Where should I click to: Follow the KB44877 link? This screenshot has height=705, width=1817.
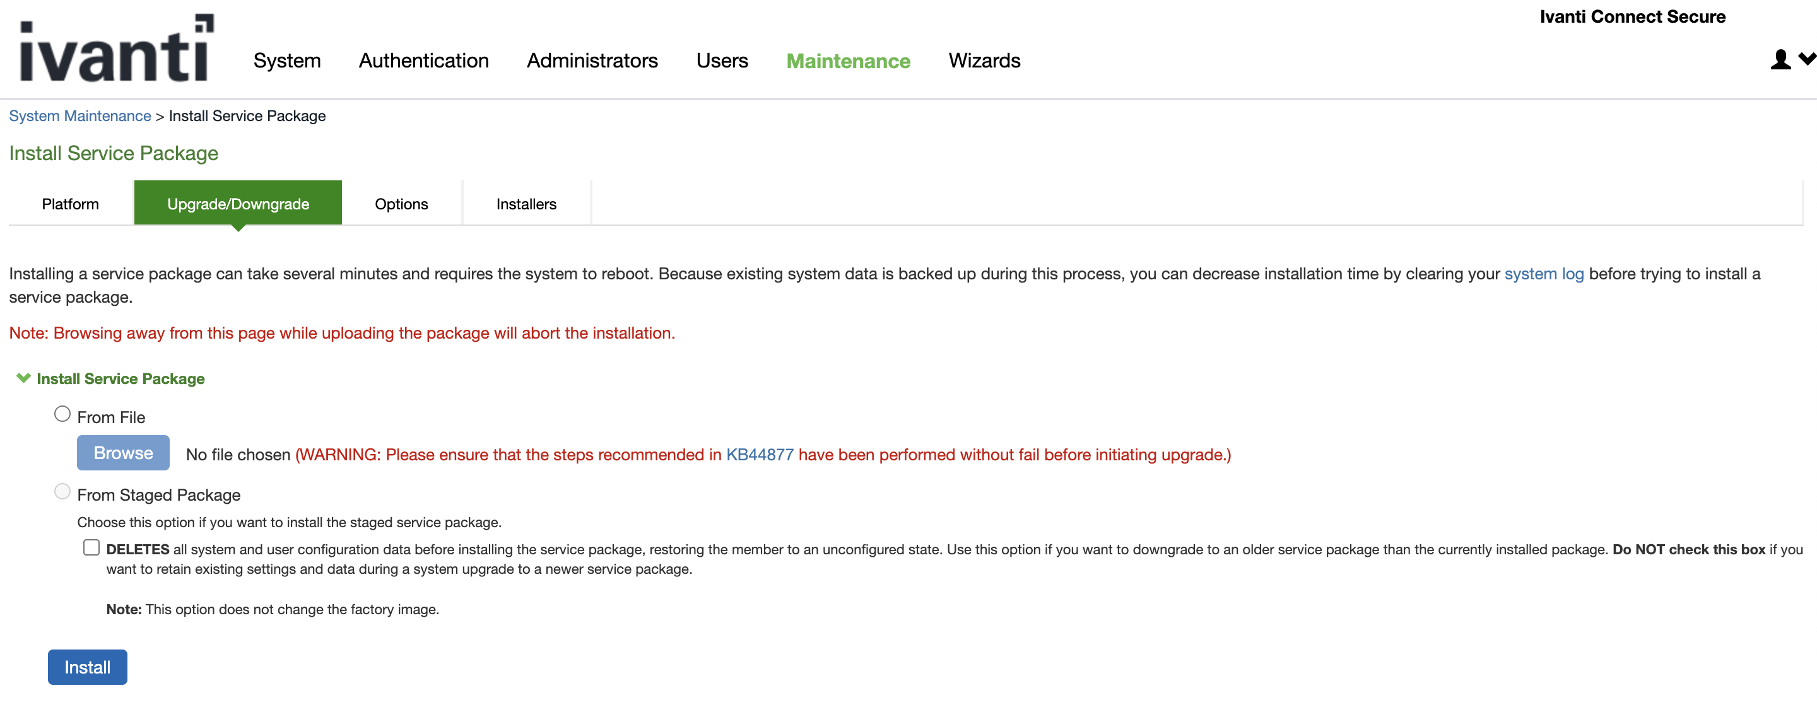(760, 455)
